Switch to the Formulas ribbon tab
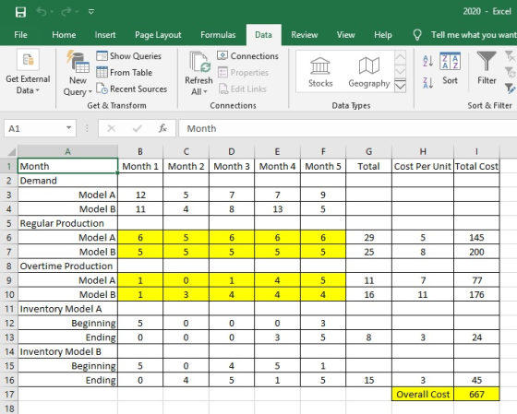The height and width of the screenshot is (414, 517). click(218, 35)
